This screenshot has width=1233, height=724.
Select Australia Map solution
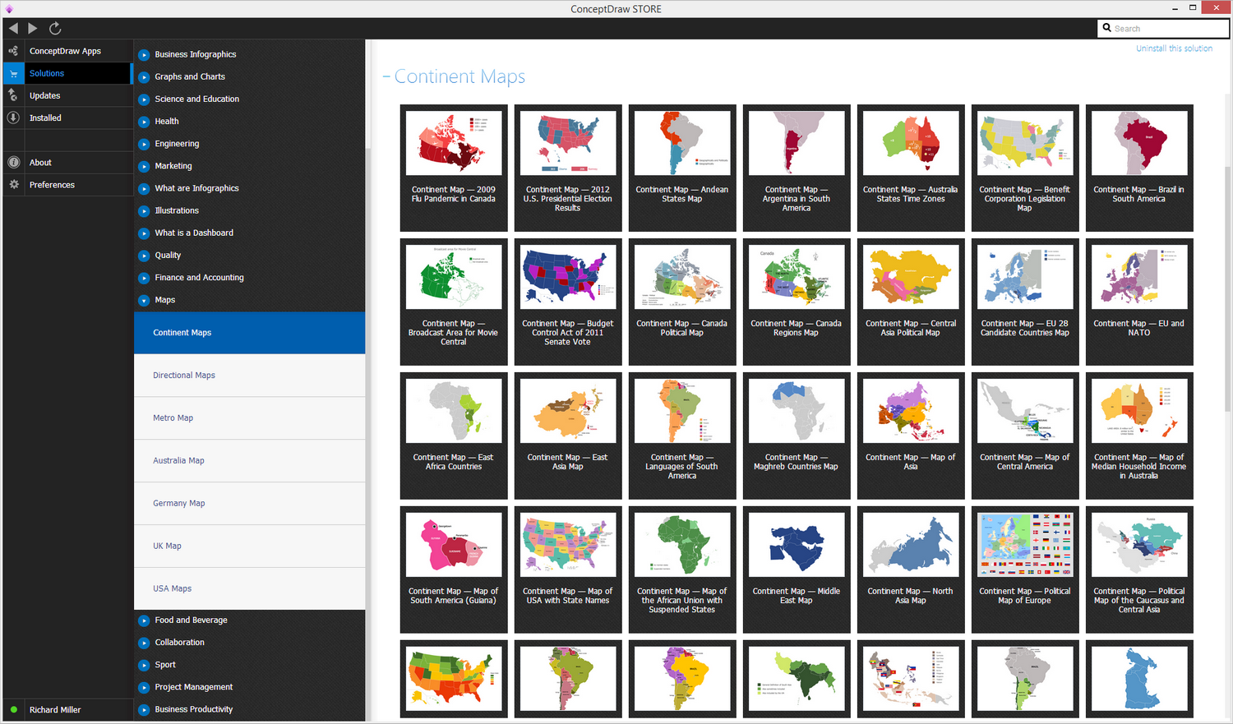249,461
